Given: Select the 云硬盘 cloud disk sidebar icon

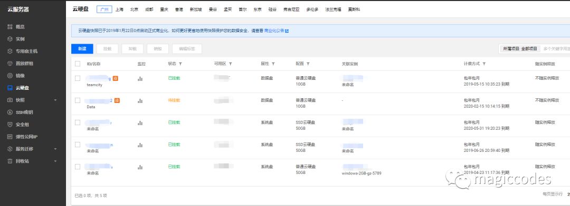Looking at the screenshot, I should pyautogui.click(x=10, y=88).
